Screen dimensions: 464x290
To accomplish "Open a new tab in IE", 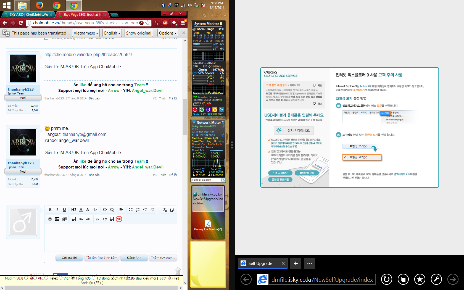I will pyautogui.click(x=296, y=263).
